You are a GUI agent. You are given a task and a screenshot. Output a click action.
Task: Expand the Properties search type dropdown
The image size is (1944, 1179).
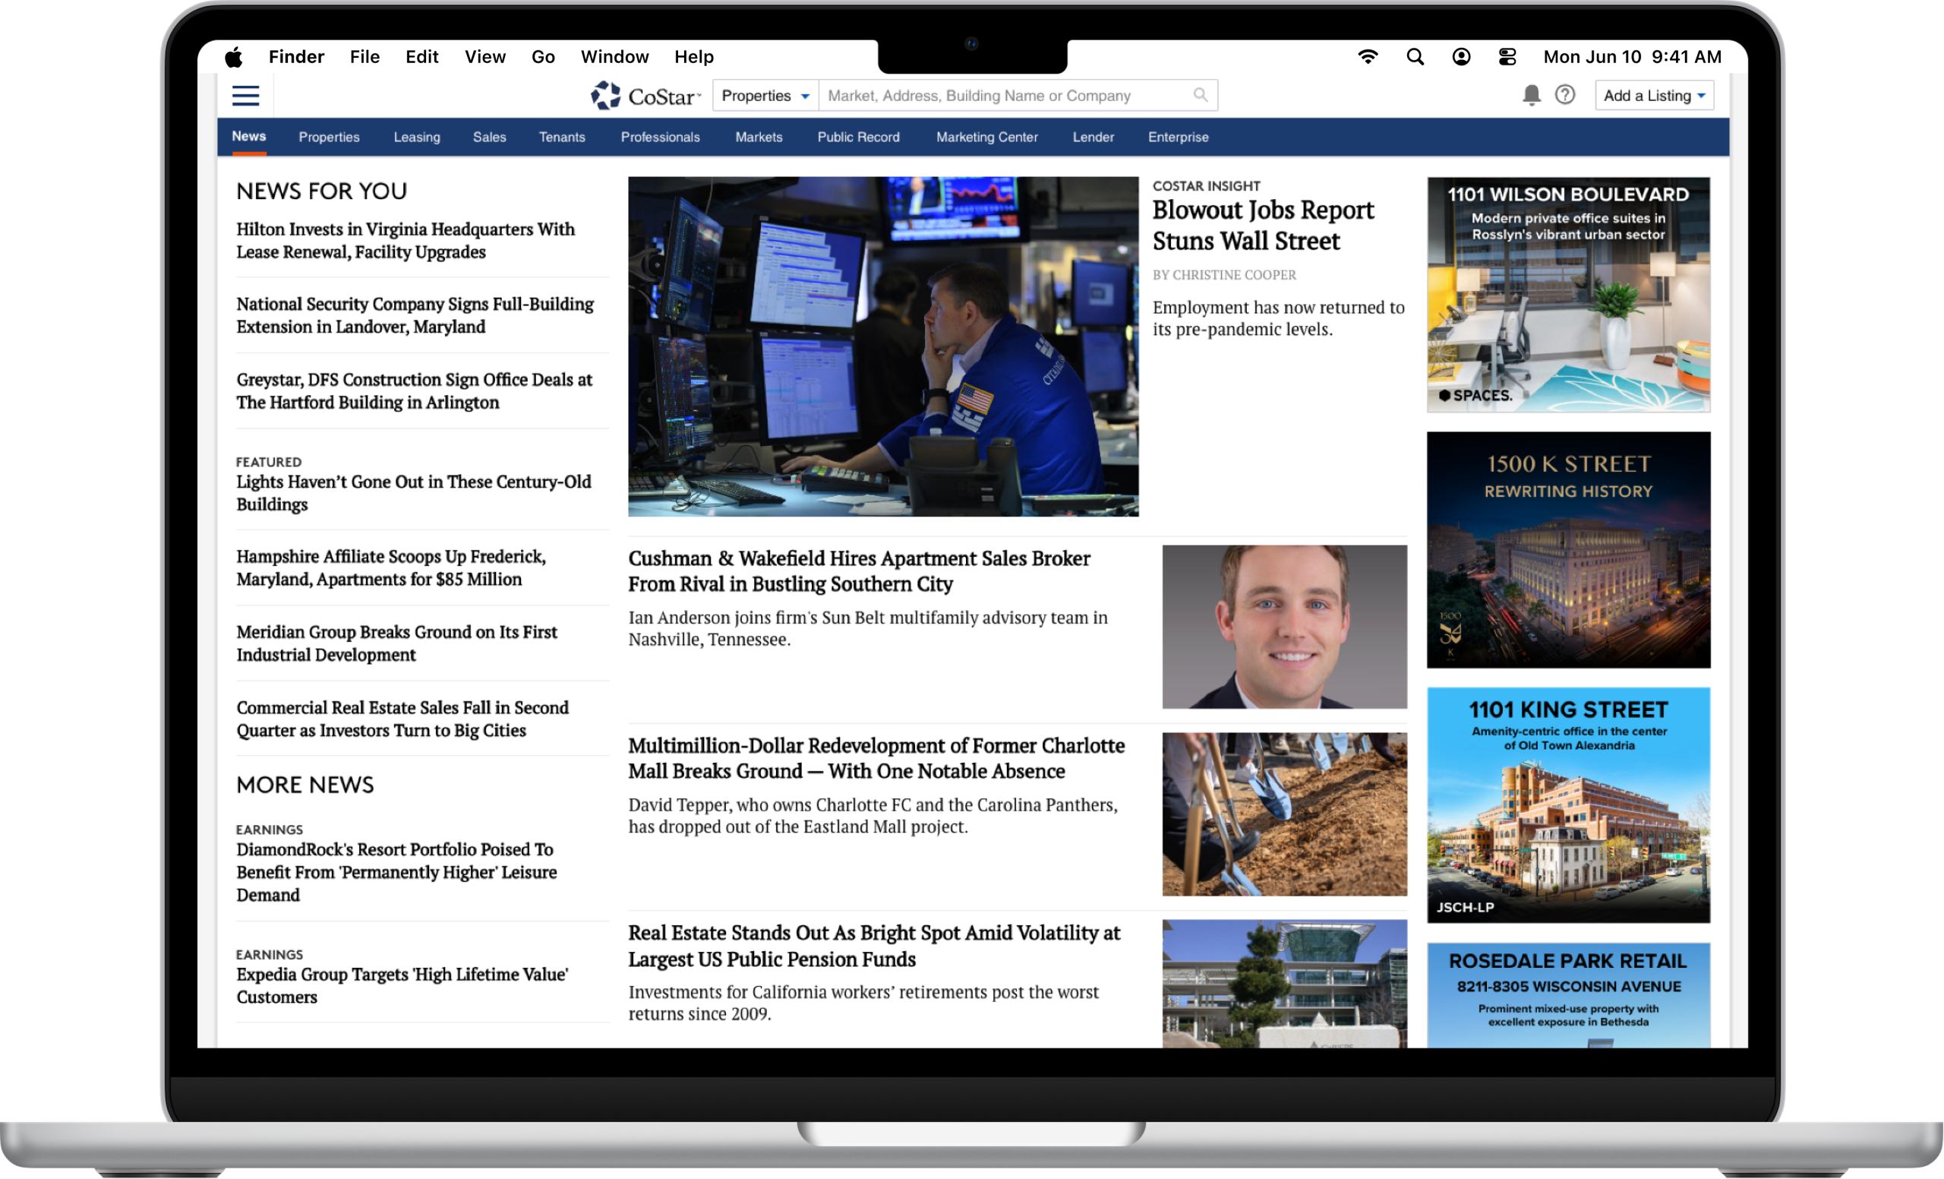(x=765, y=96)
